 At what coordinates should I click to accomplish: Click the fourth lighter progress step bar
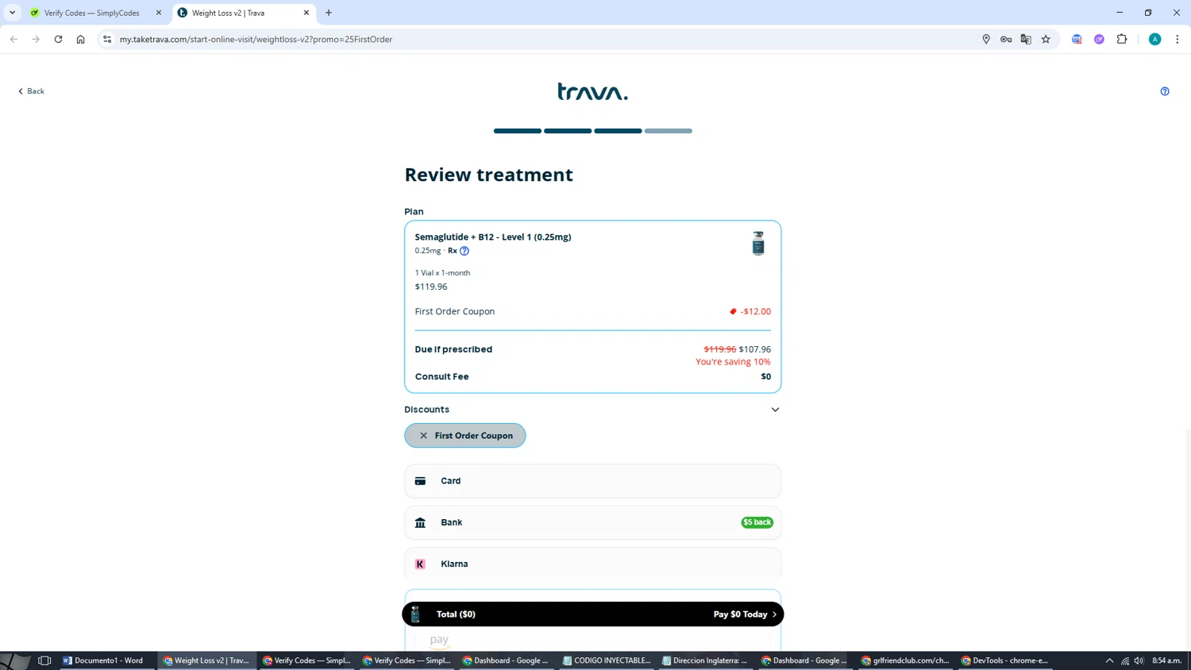[x=669, y=131]
